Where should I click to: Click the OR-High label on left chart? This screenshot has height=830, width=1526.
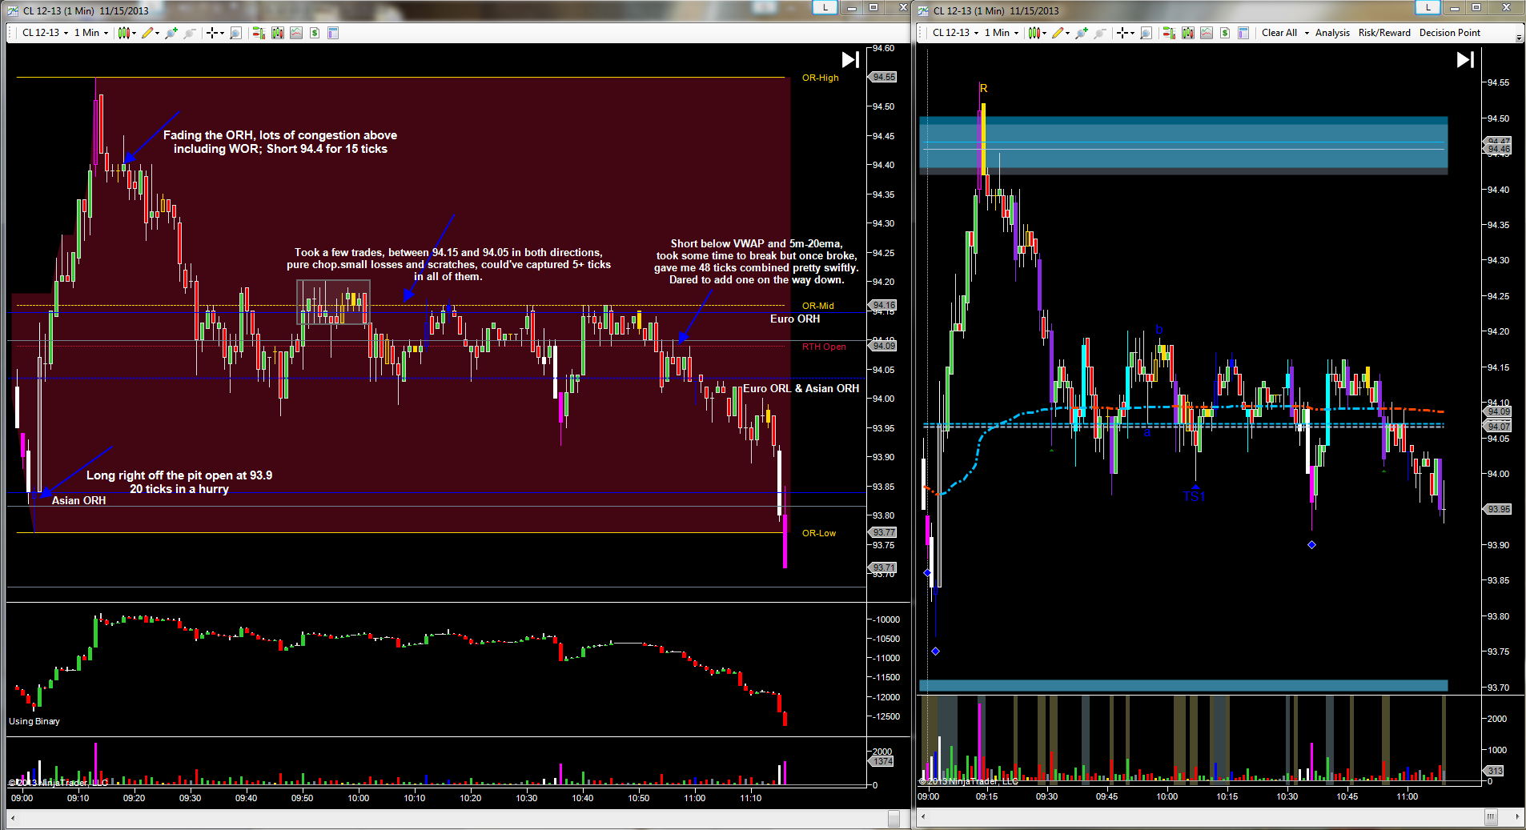(x=821, y=78)
